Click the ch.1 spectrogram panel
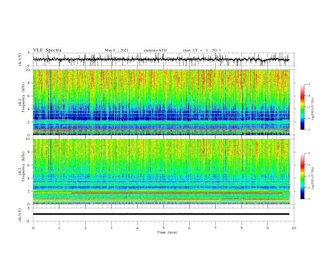The height and width of the screenshot is (256, 331). pos(161,102)
